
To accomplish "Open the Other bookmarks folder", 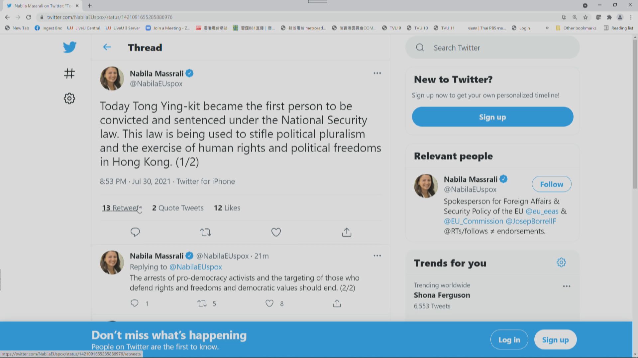I will coord(576,28).
